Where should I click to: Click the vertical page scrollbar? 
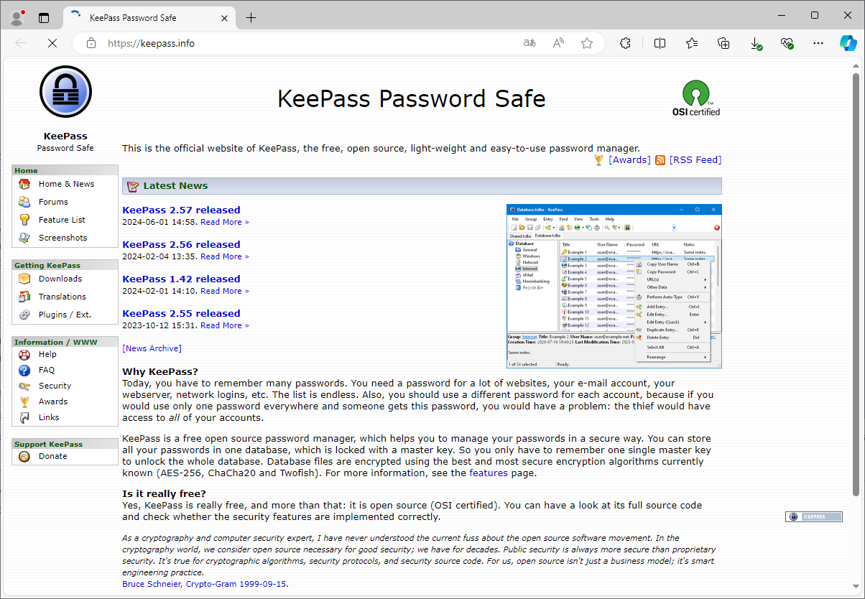856,284
